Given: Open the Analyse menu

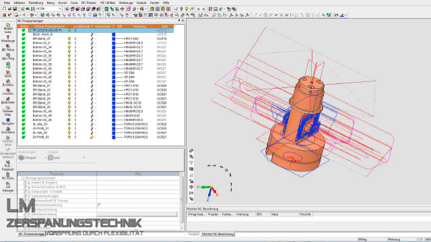Looking at the screenshot, I should coord(141,3).
